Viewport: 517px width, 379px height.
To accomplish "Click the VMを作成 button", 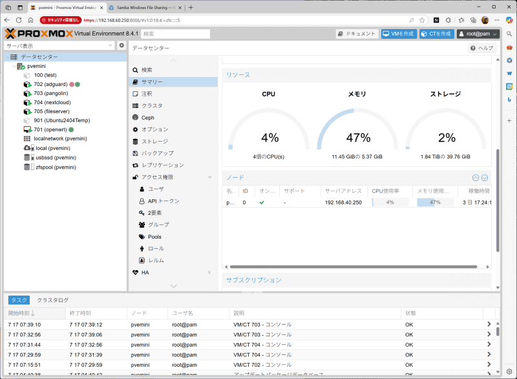I will click(x=399, y=34).
